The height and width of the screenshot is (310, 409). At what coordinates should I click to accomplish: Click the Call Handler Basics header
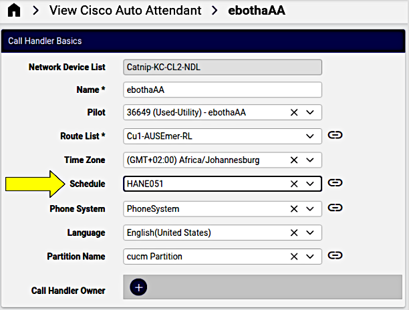[x=203, y=41]
